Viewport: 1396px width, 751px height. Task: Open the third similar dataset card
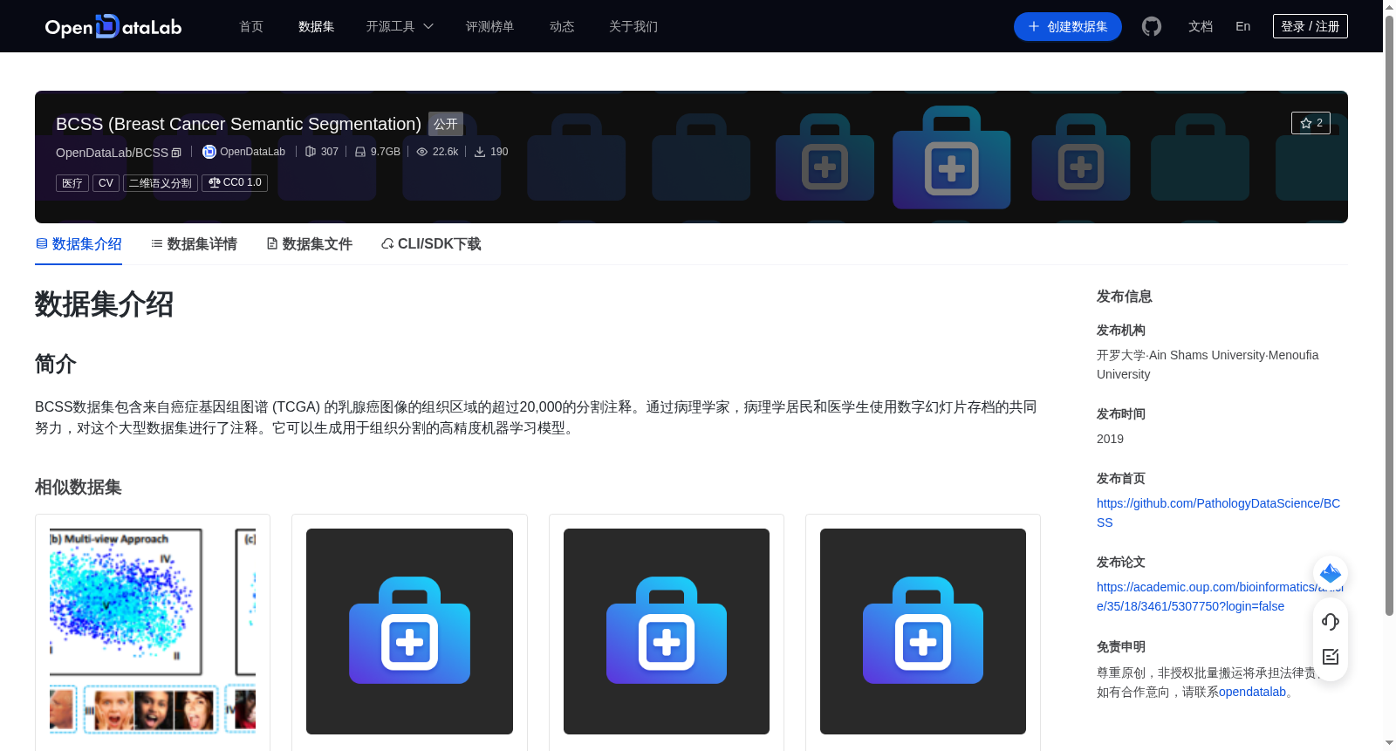[667, 632]
